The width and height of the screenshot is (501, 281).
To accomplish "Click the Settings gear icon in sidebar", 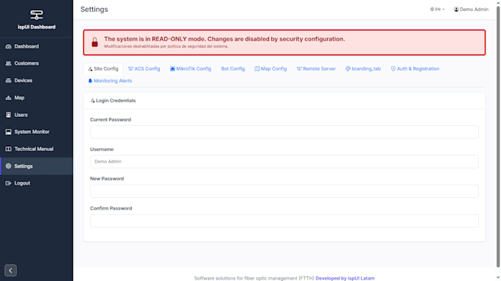I will [x=8, y=166].
